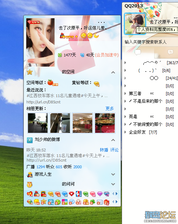The width and height of the screenshot is (178, 224).
Task: Expand the contact group showing [24/41]
Action: [125, 78]
